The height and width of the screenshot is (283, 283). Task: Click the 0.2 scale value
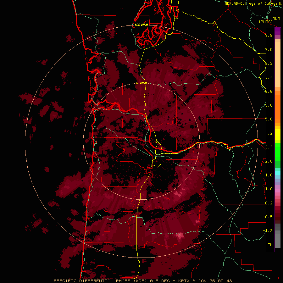coord(269,203)
